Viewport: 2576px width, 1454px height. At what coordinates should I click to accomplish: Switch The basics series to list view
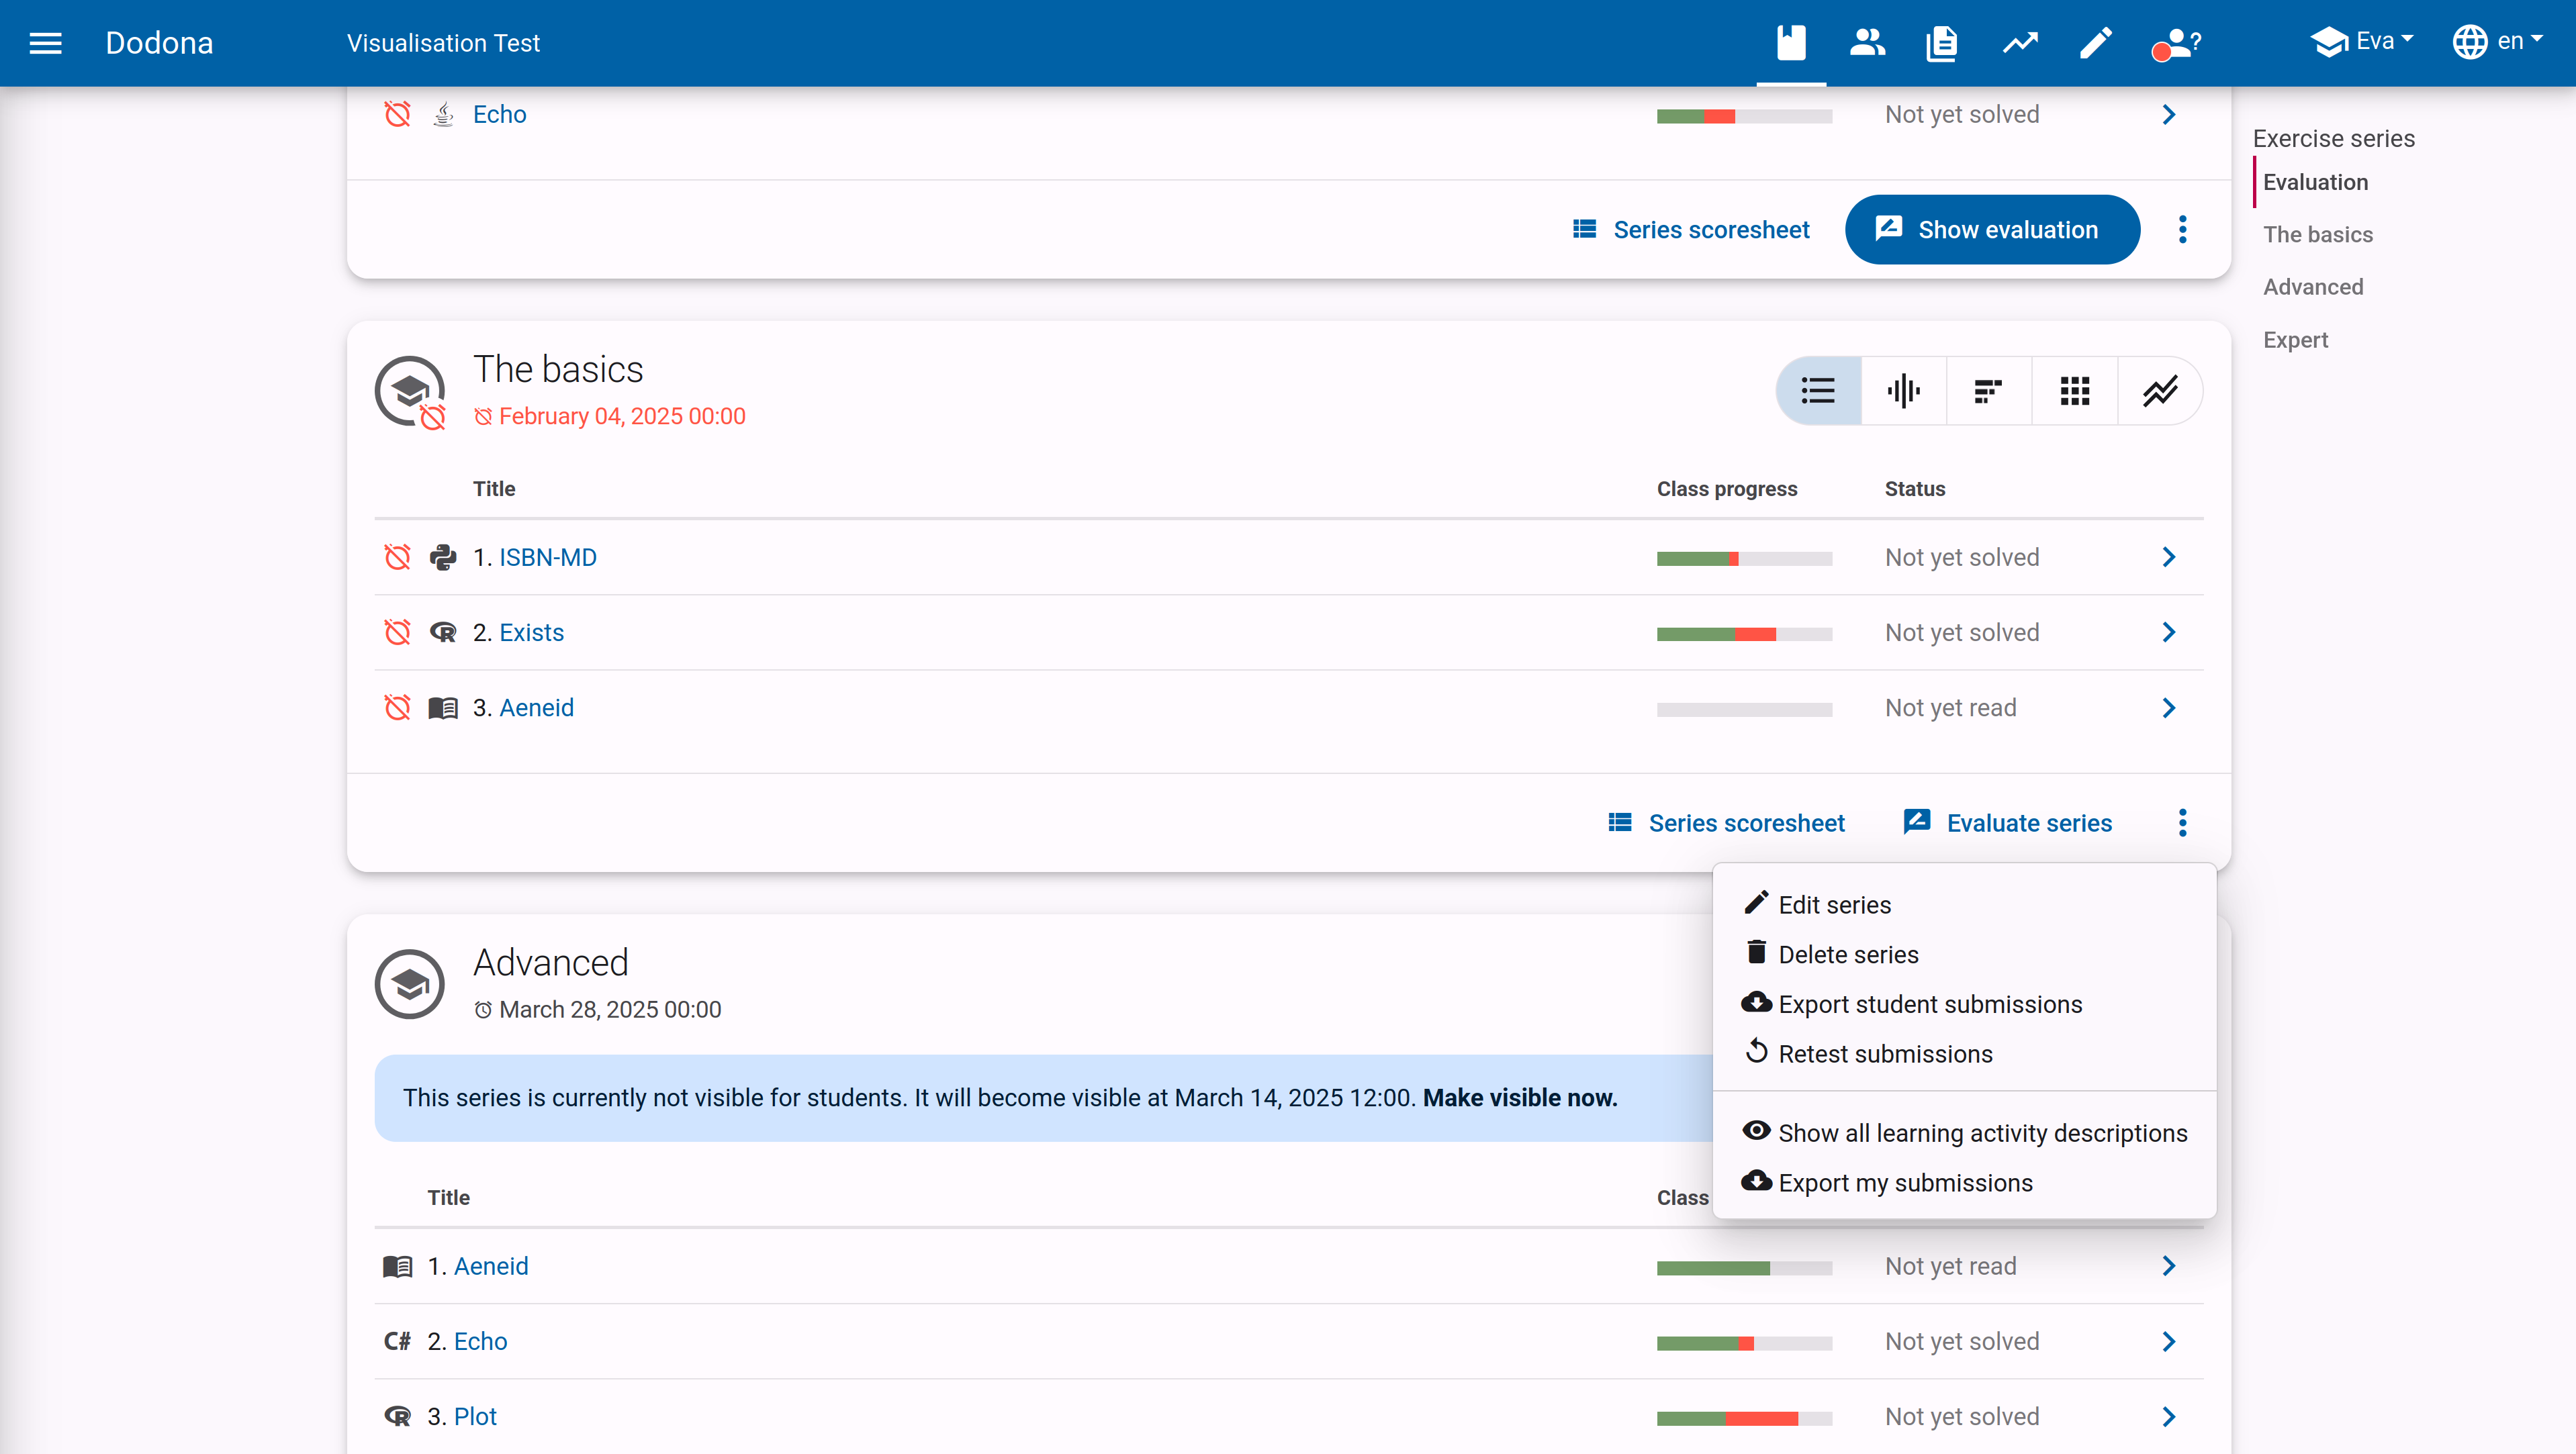[1818, 391]
